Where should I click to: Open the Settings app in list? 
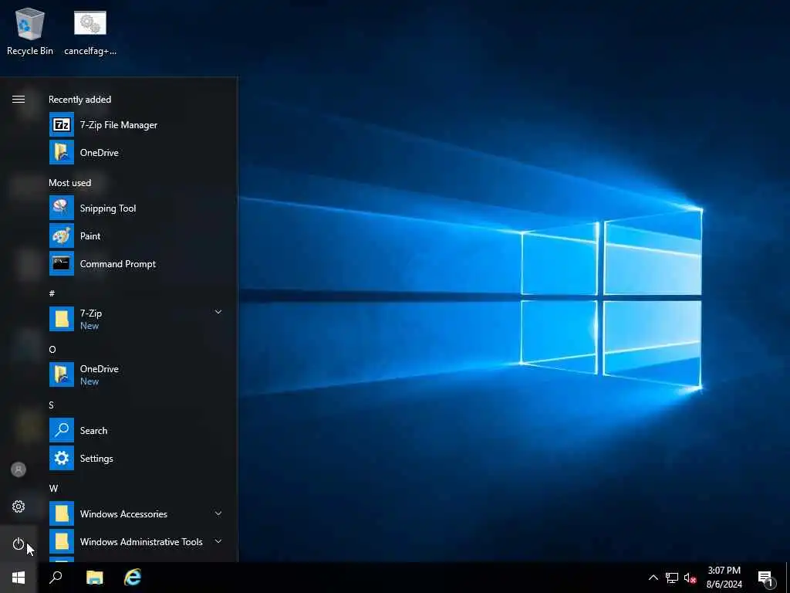tap(136, 458)
